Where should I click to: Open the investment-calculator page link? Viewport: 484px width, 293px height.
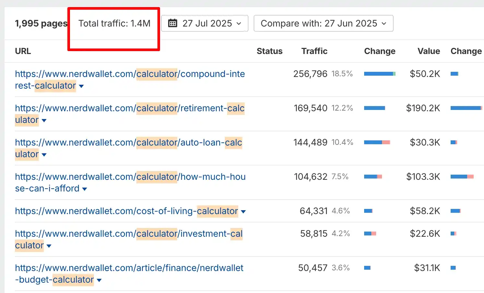point(129,239)
